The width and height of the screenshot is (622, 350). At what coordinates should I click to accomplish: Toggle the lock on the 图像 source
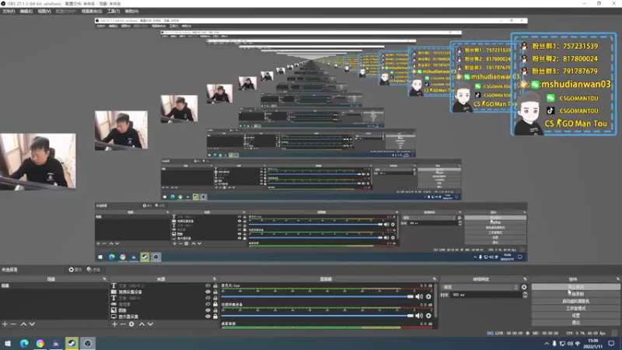215,310
